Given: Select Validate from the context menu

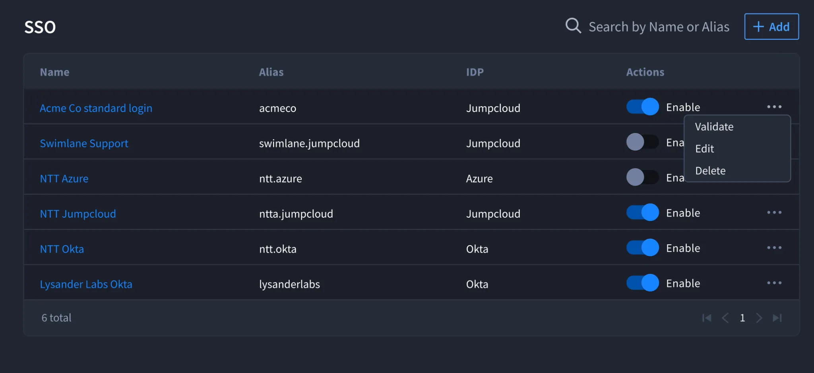Looking at the screenshot, I should pyautogui.click(x=714, y=127).
